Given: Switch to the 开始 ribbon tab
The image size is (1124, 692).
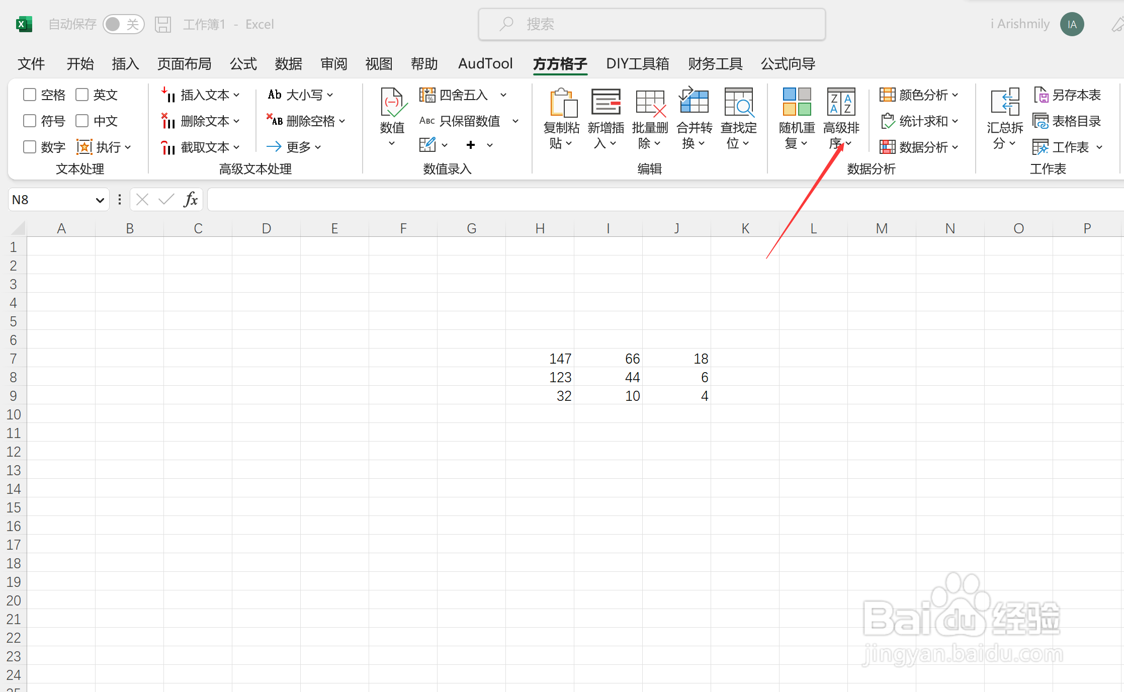Looking at the screenshot, I should [x=80, y=64].
